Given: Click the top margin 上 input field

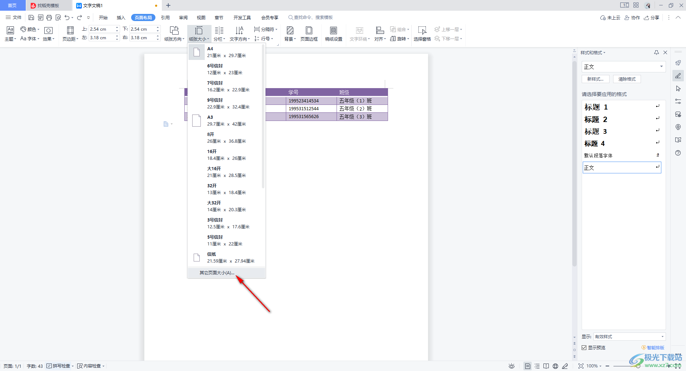Looking at the screenshot, I should 101,29.
